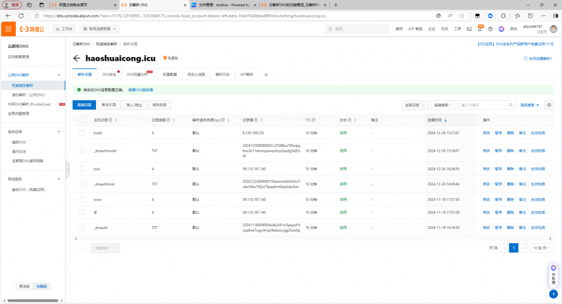Click the notification bell icon in header
The height and width of the screenshot is (304, 562).
[480, 28]
